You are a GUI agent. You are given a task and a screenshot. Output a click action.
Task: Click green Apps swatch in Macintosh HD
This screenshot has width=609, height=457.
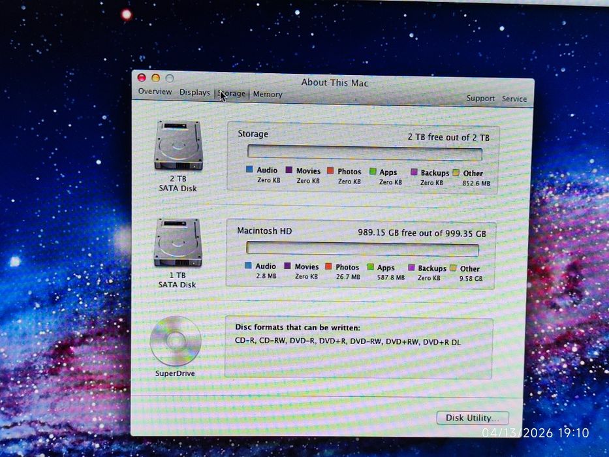[x=371, y=267]
